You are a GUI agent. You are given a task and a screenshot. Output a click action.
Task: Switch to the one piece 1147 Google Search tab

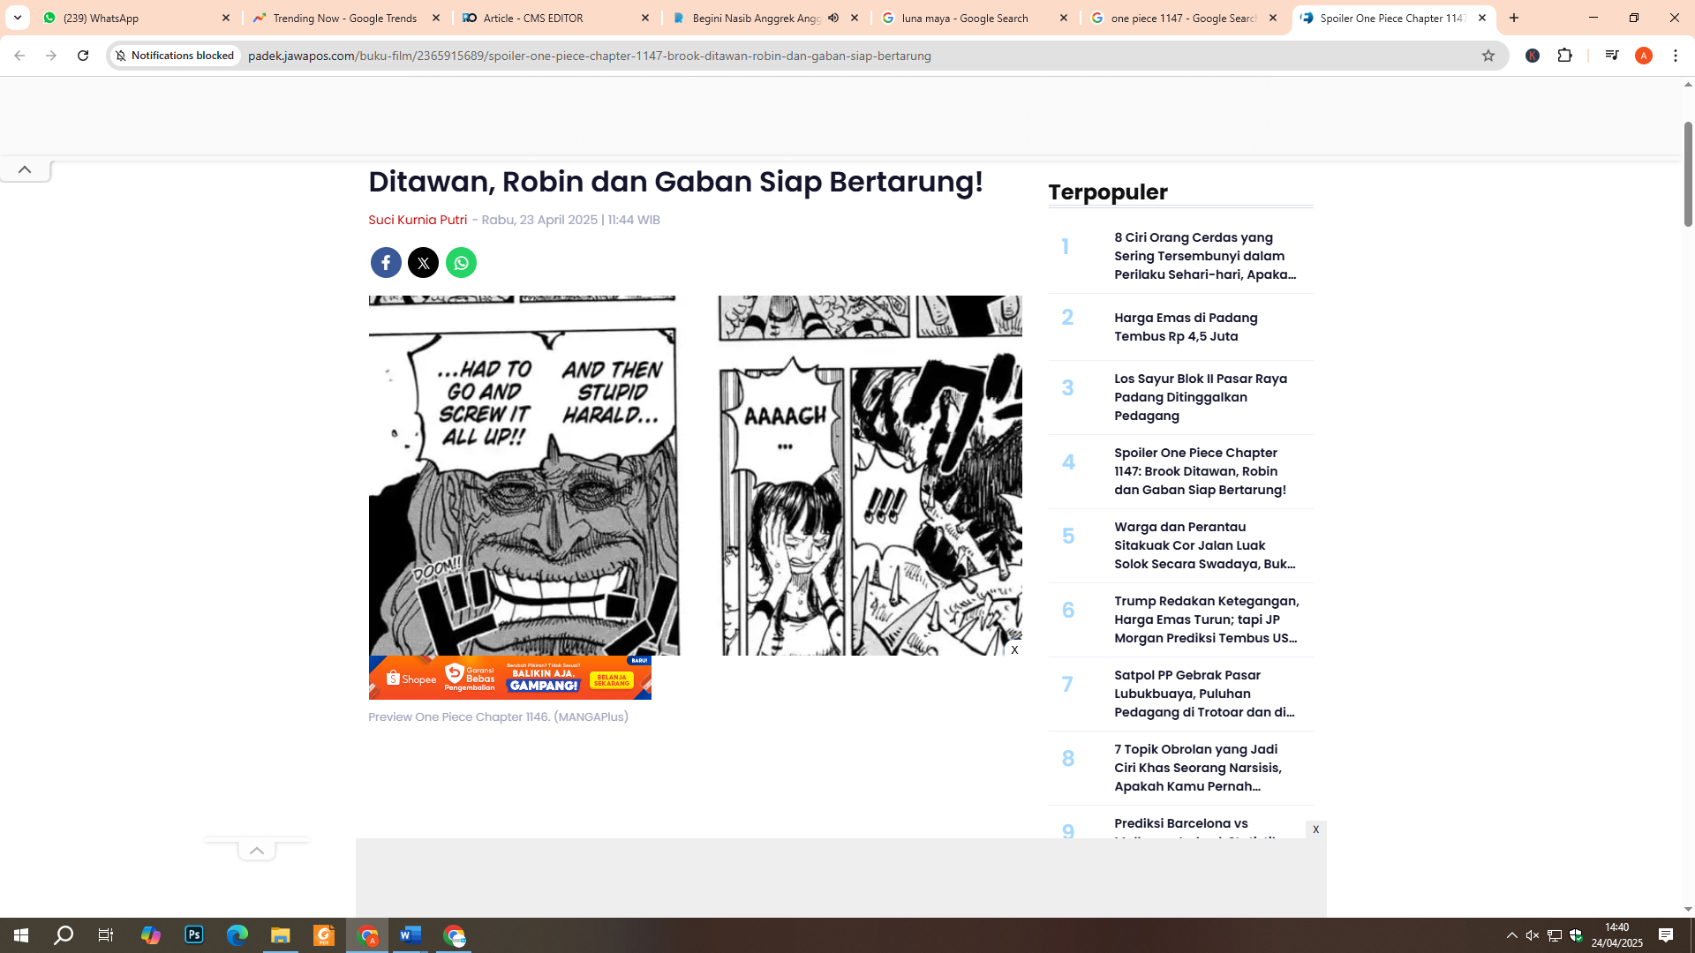point(1185,18)
